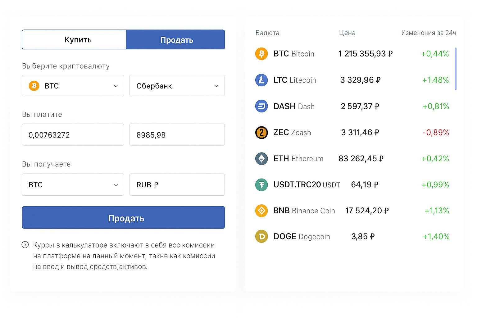The width and height of the screenshot is (477, 318).
Task: Click the Изменения за 24ч column header
Action: click(429, 33)
